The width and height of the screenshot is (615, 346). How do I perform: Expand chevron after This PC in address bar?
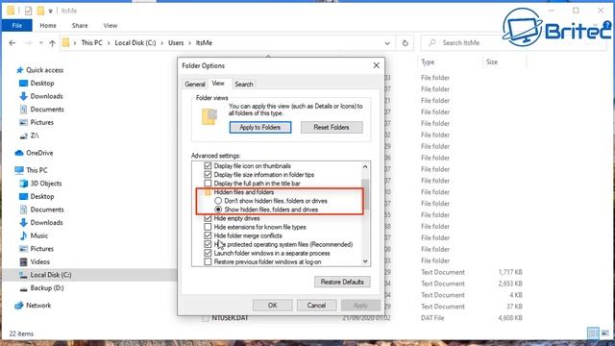109,42
